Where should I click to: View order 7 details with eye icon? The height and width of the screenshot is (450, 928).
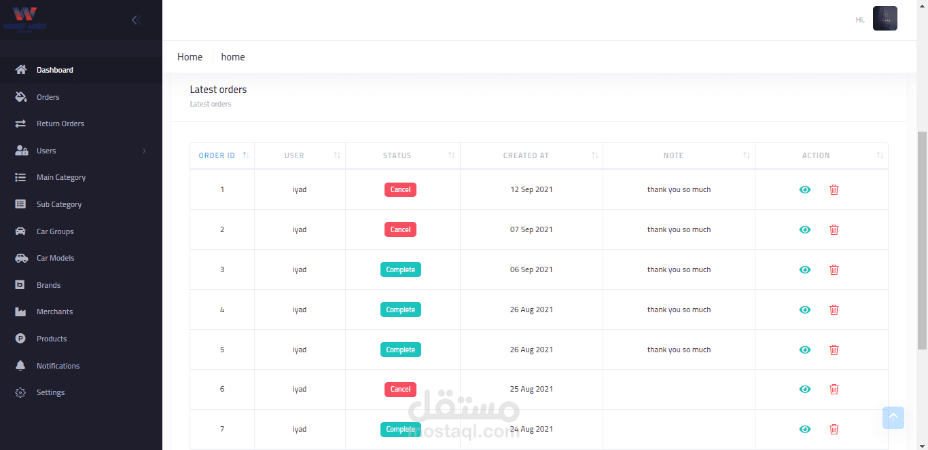[x=805, y=429]
